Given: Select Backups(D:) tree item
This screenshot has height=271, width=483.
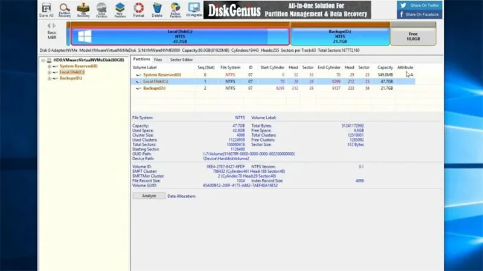Looking at the screenshot, I should pyautogui.click(x=71, y=78).
